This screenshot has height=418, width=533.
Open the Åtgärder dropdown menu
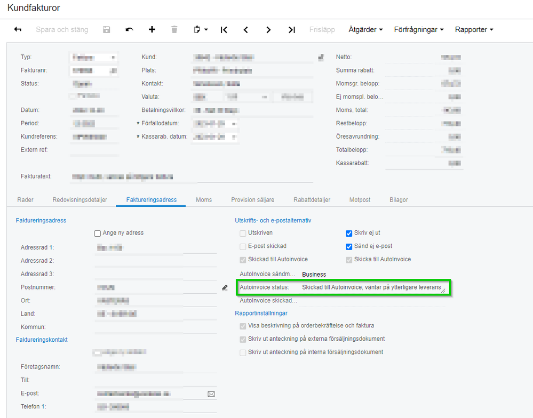pyautogui.click(x=365, y=29)
